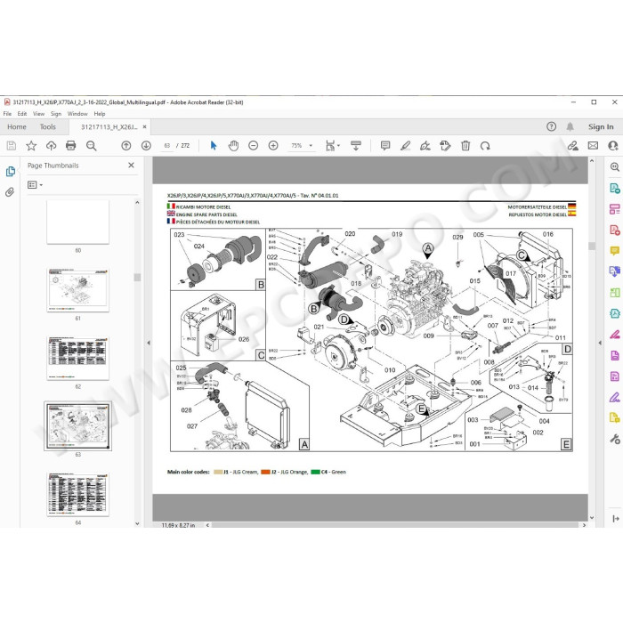
Task: Click the horizontal scrollbar right arrow
Action: [x=584, y=525]
